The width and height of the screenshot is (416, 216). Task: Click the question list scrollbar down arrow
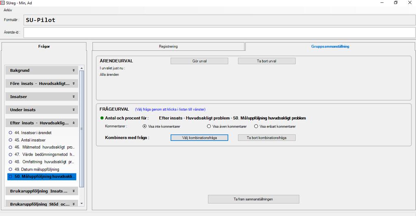tap(82, 203)
